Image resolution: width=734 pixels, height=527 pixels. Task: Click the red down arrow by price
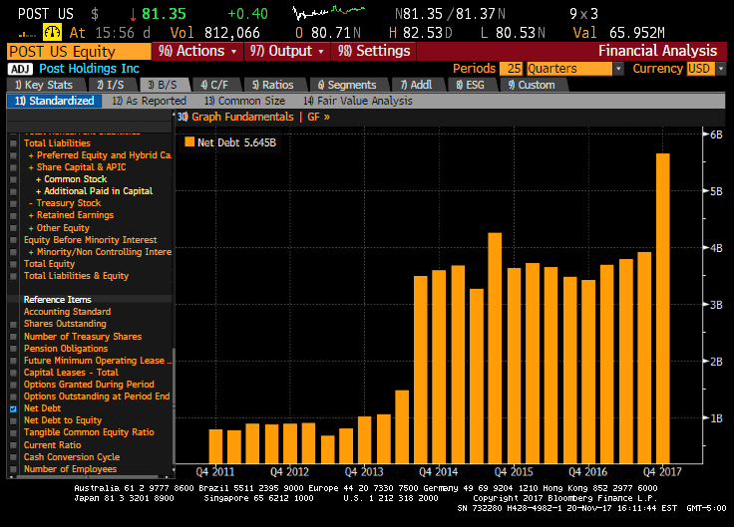pos(133,14)
